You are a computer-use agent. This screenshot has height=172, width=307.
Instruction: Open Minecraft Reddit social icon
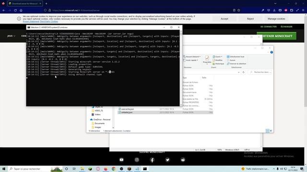(x=183, y=160)
